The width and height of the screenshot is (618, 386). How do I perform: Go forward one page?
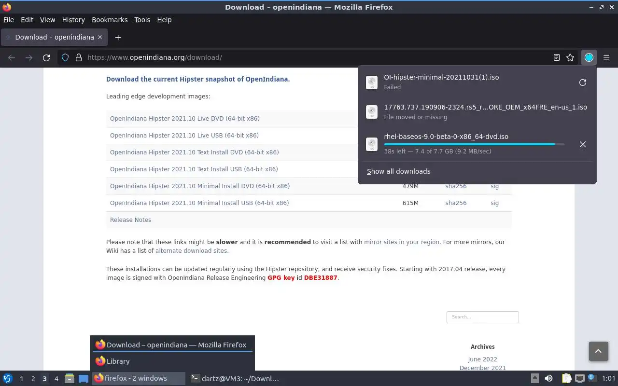pos(29,57)
